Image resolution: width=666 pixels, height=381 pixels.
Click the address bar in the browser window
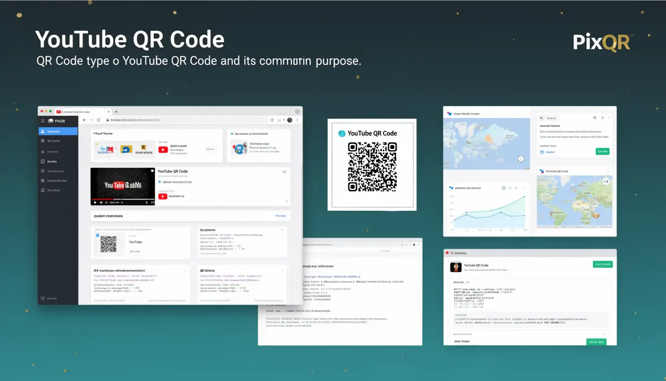click(184, 120)
